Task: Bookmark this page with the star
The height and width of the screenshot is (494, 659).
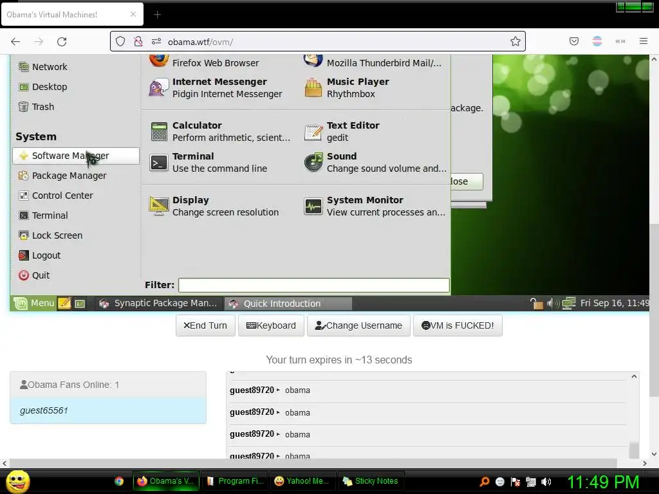Action: point(515,41)
